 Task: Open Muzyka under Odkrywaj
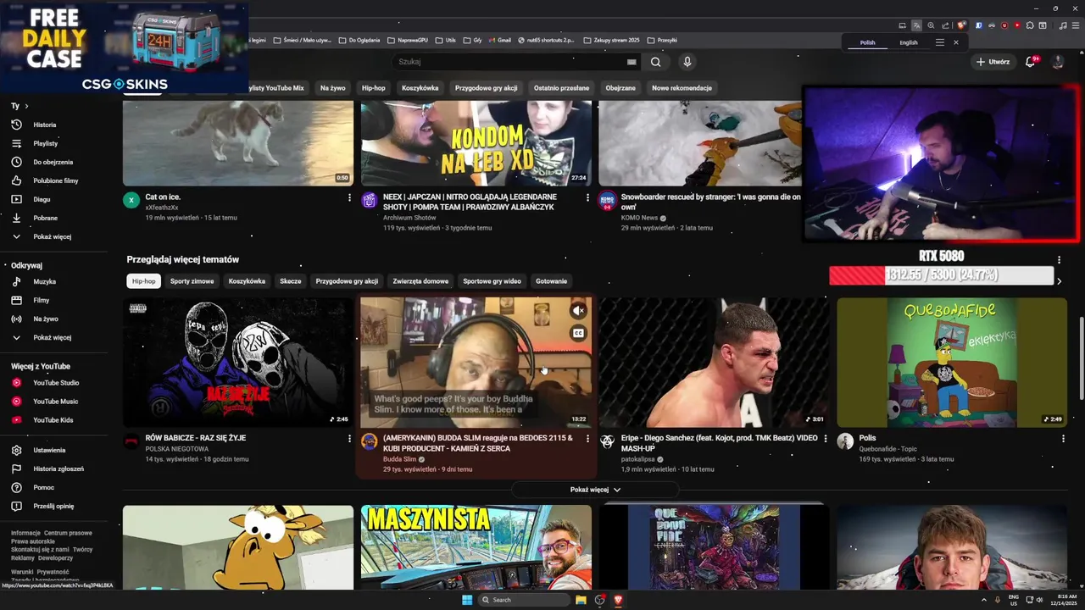click(x=44, y=281)
